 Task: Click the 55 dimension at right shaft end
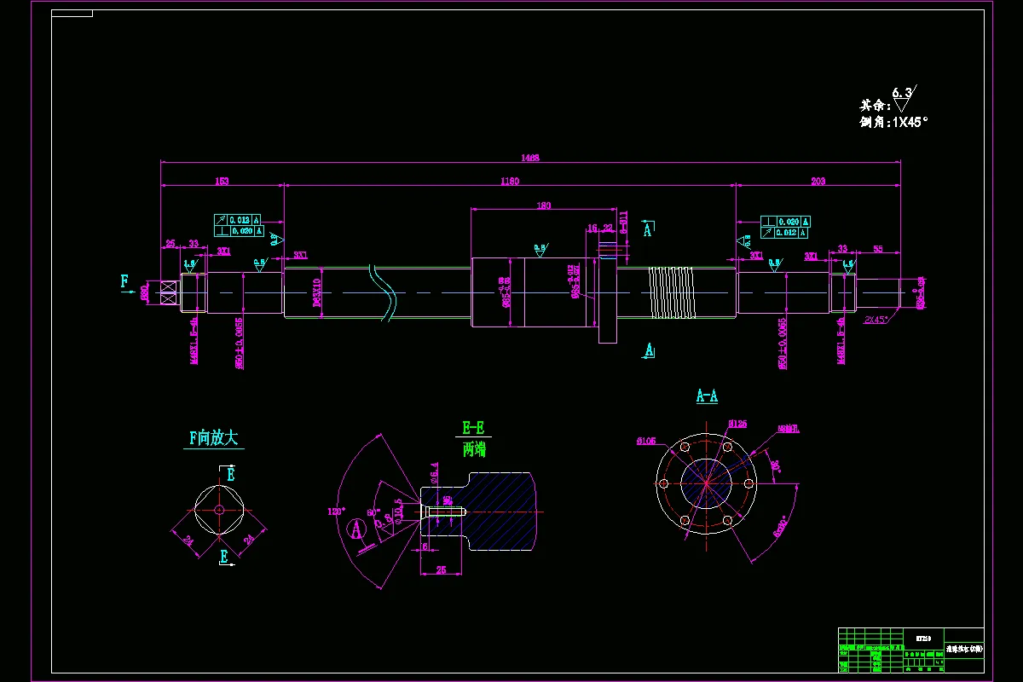pos(878,248)
